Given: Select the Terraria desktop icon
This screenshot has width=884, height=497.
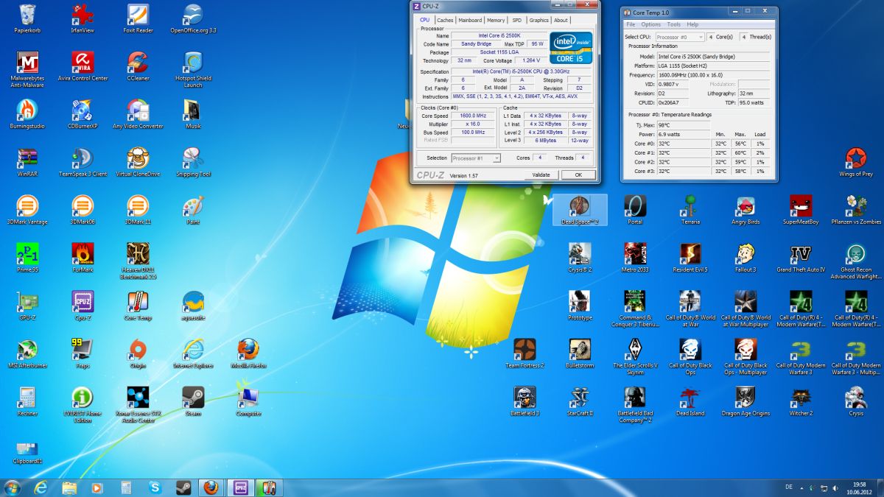Looking at the screenshot, I should pos(690,210).
